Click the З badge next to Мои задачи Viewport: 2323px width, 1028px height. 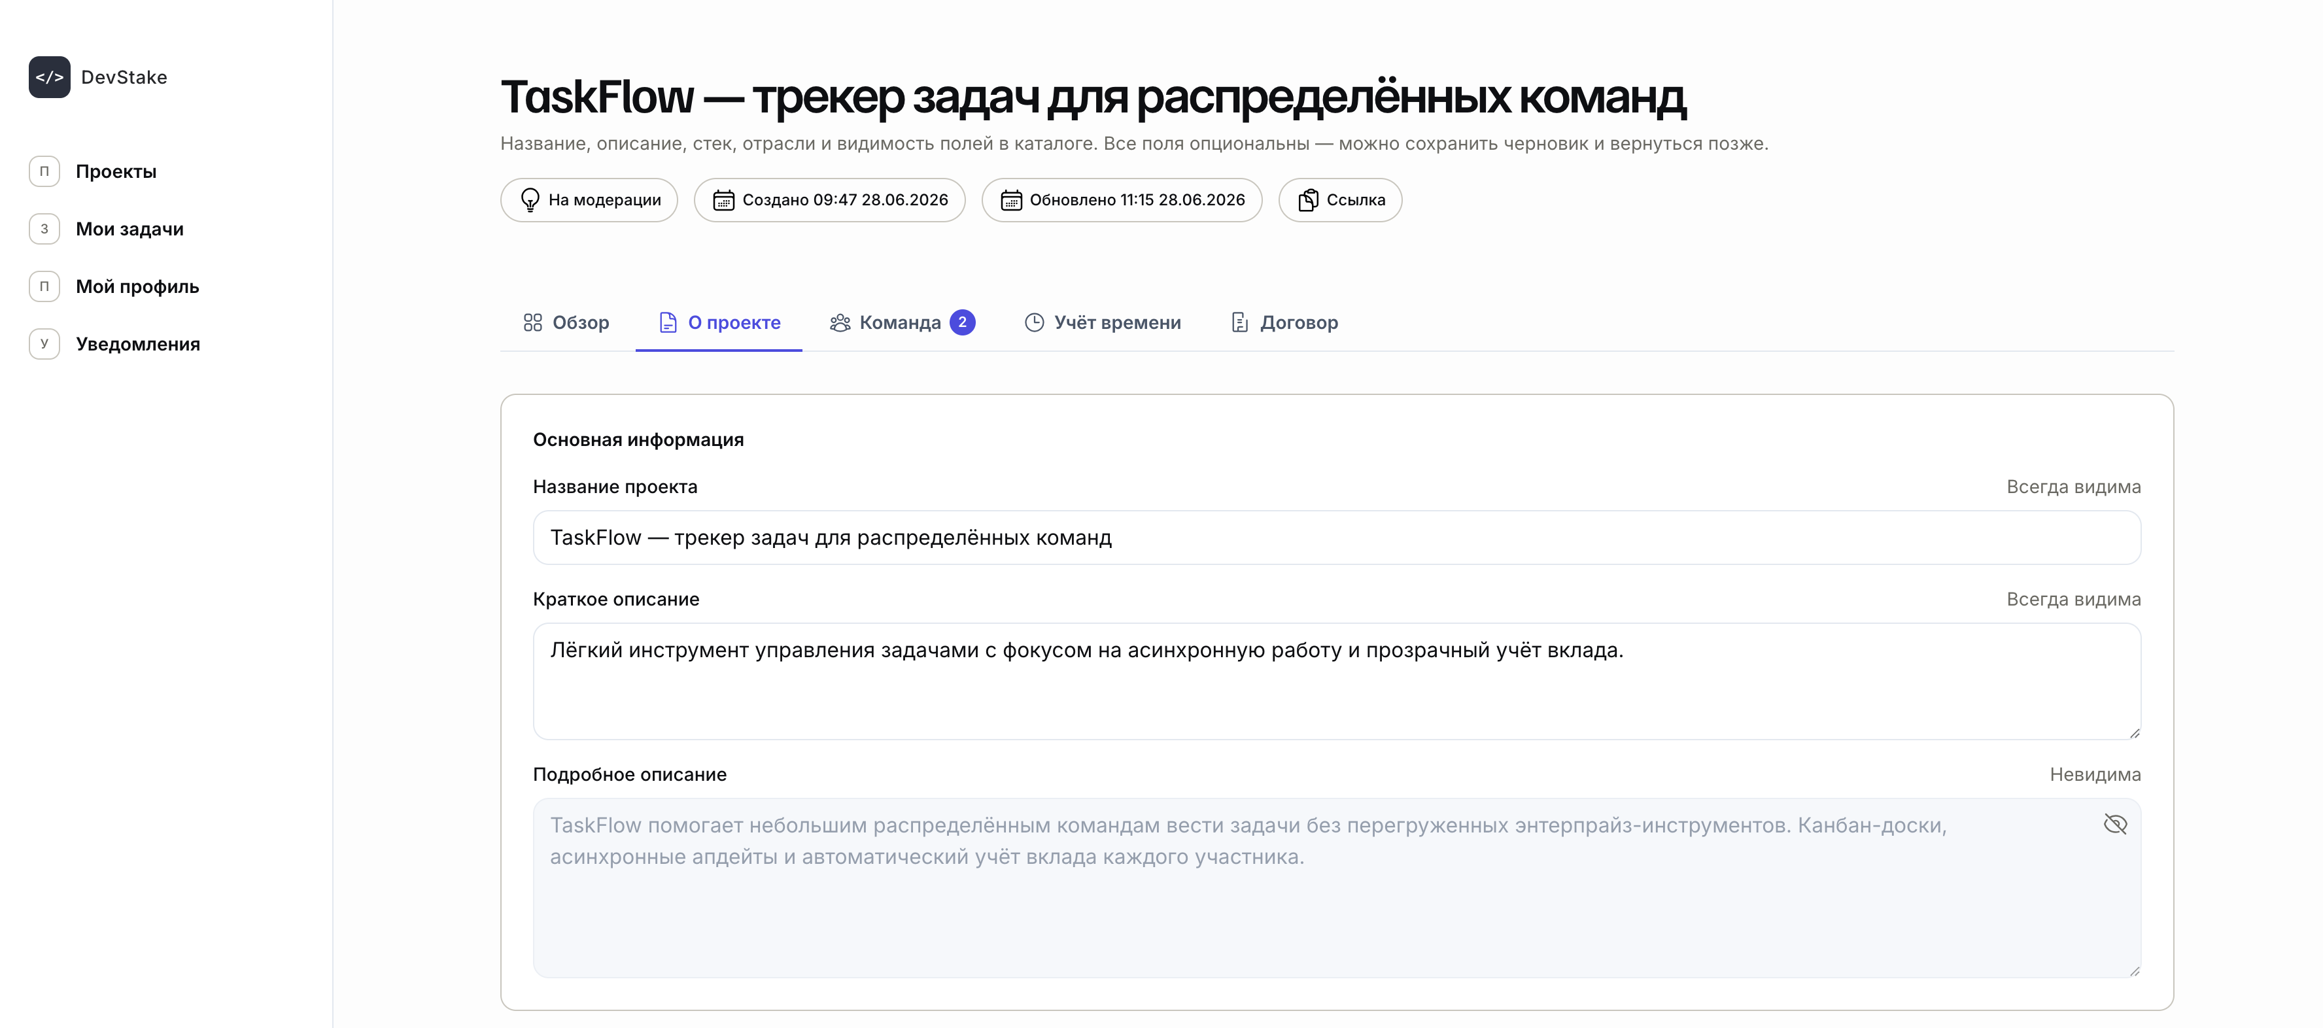[44, 229]
